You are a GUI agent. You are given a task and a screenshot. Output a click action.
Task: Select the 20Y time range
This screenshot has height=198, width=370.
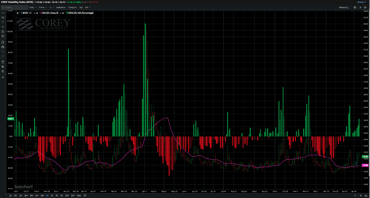(x=73, y=196)
